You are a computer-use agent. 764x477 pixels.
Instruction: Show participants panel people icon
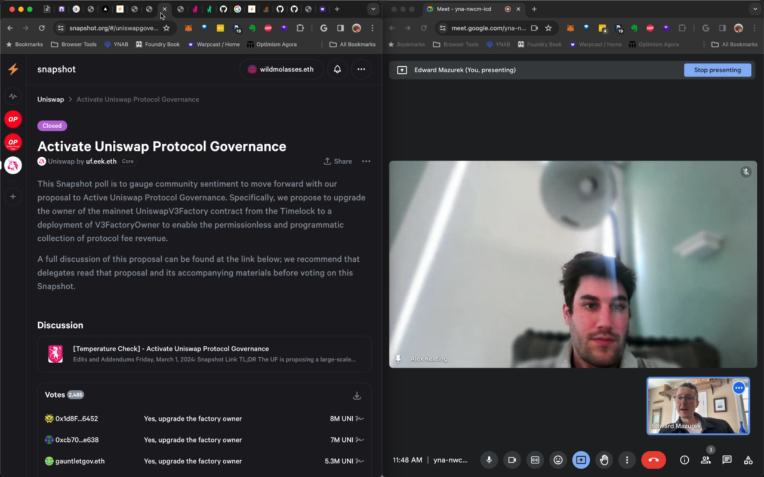click(706, 460)
